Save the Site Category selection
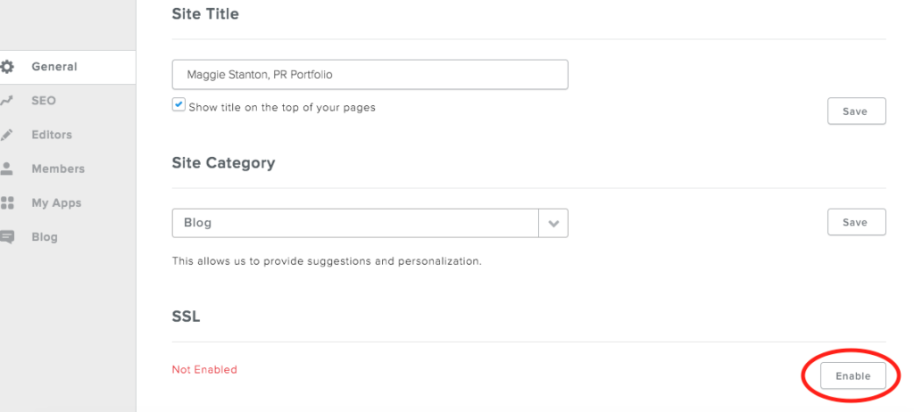This screenshot has height=412, width=914. pos(856,222)
